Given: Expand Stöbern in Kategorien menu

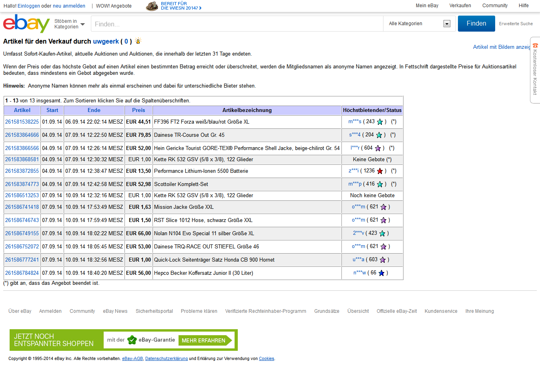Looking at the screenshot, I should point(70,24).
